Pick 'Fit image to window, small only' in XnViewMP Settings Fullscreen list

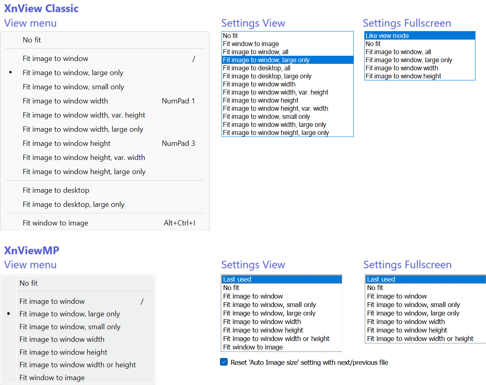[x=413, y=305]
